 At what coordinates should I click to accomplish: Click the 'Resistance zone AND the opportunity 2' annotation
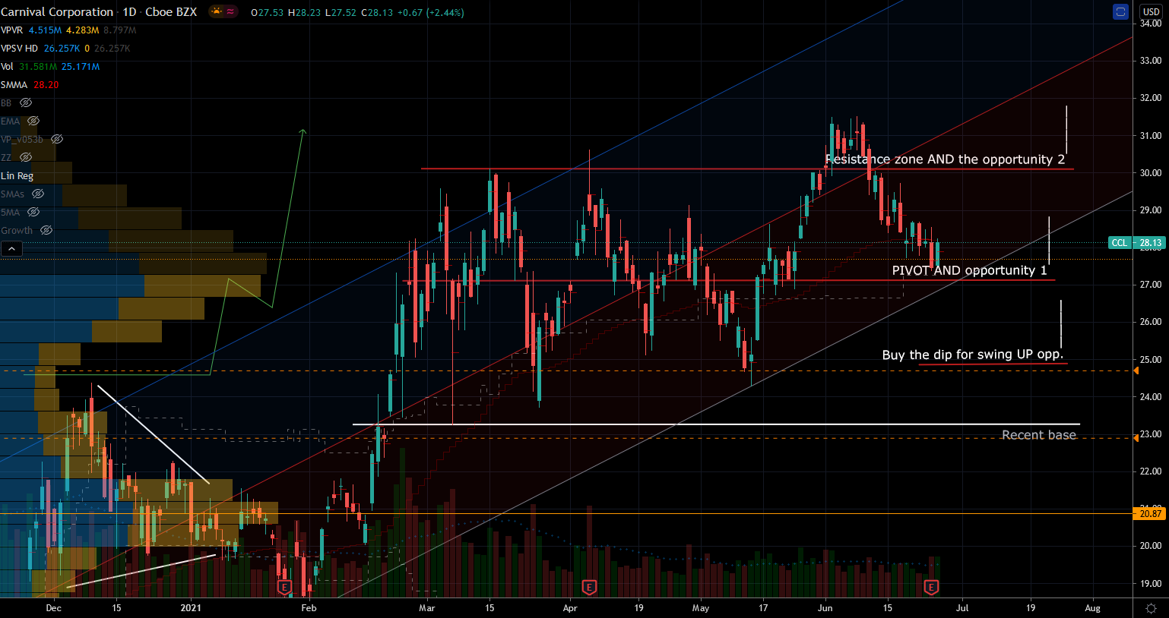945,159
